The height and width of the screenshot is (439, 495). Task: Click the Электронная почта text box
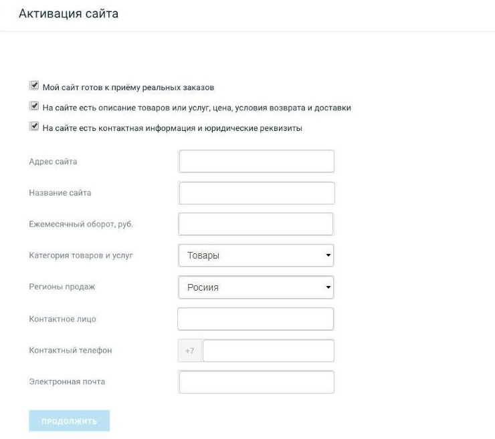point(256,382)
